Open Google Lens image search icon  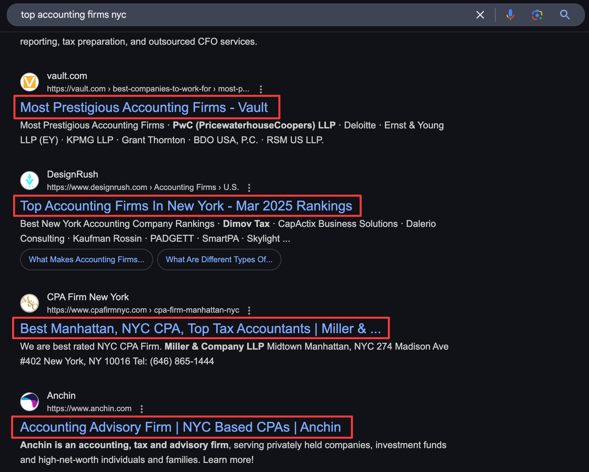coord(537,15)
